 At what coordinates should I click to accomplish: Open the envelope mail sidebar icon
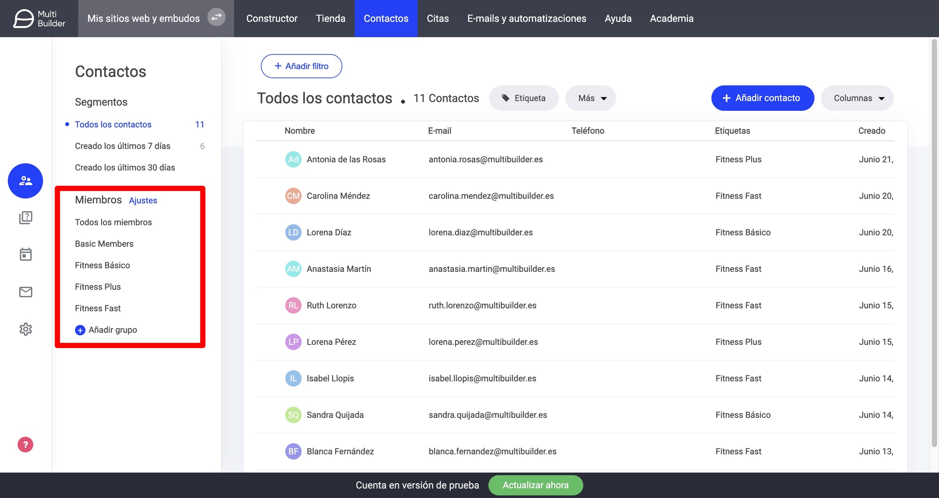[25, 292]
